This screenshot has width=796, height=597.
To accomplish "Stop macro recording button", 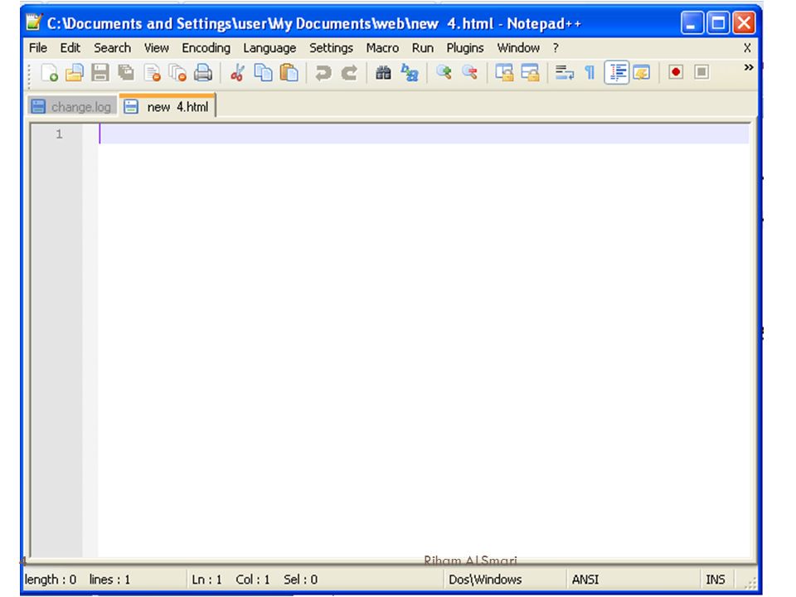I will [701, 72].
